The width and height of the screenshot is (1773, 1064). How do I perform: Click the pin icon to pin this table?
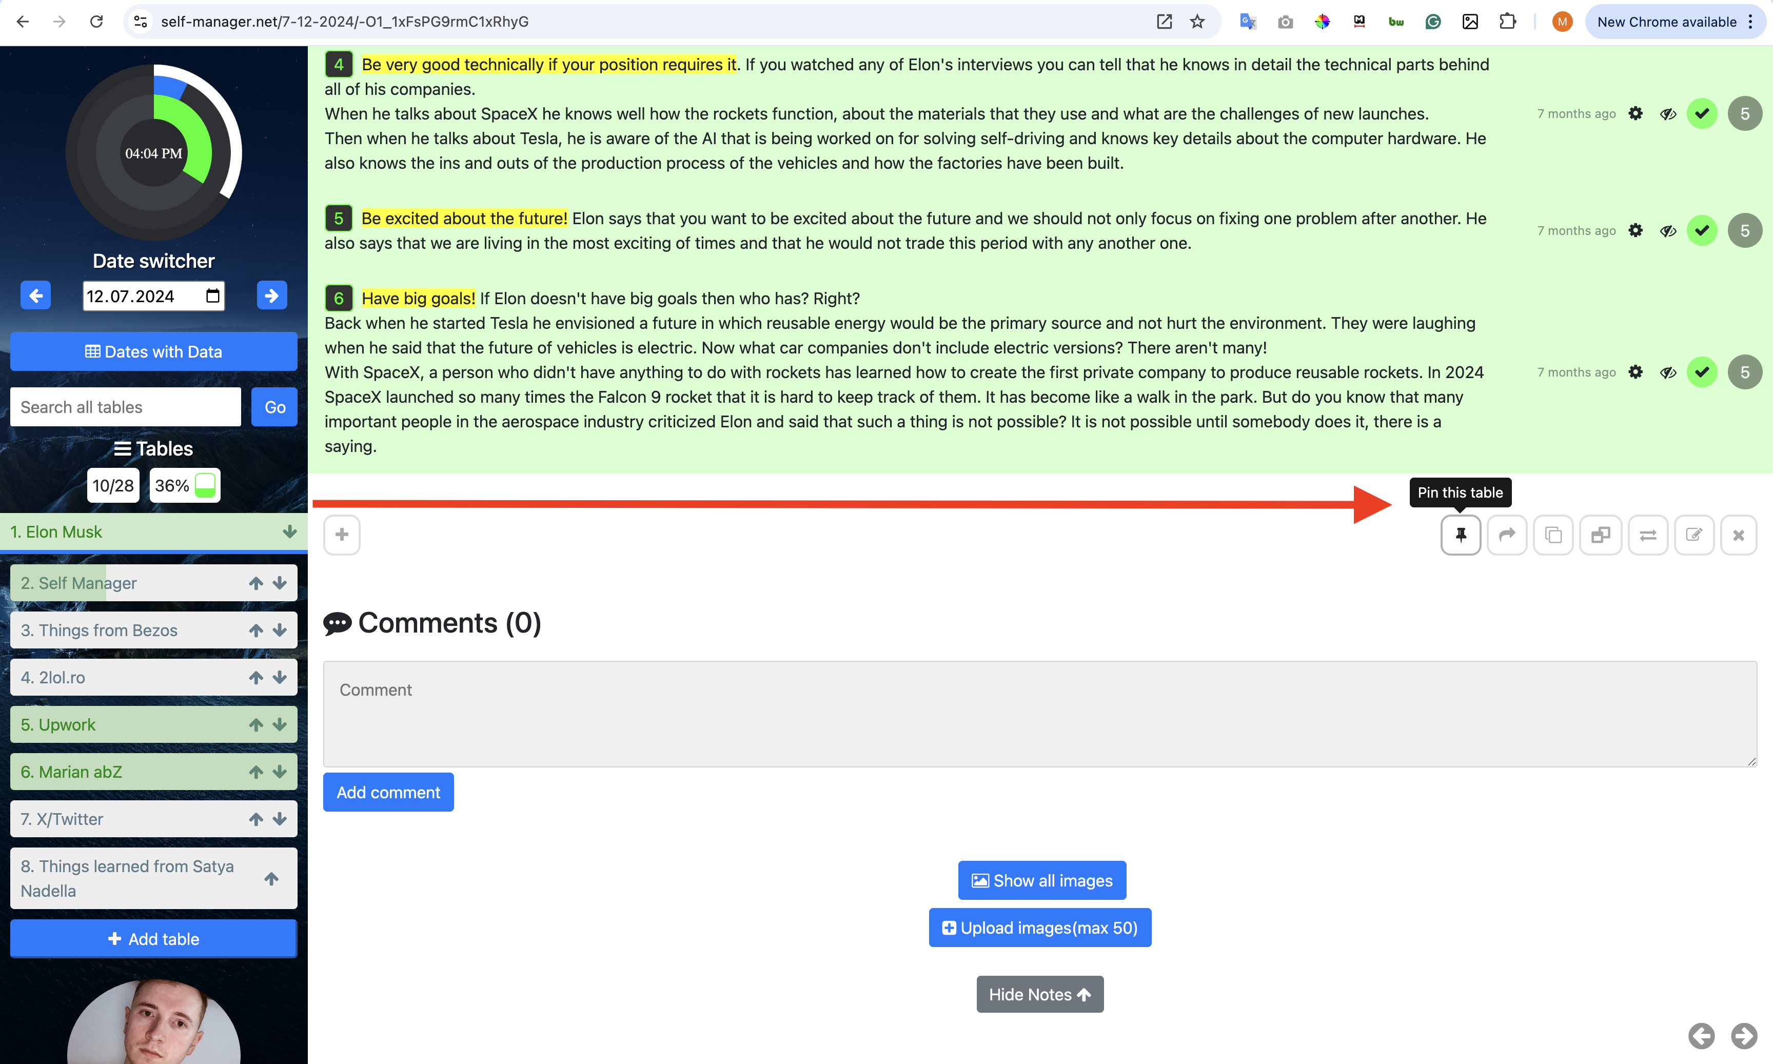pyautogui.click(x=1462, y=533)
